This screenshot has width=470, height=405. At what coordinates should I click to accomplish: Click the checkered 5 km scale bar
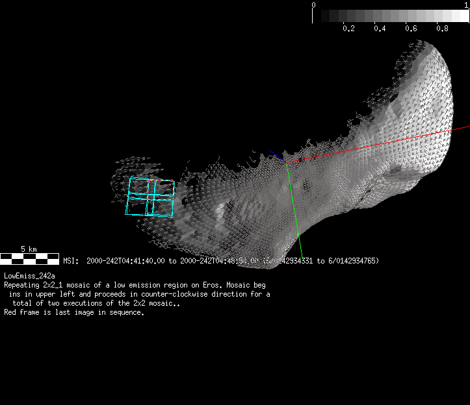29,259
